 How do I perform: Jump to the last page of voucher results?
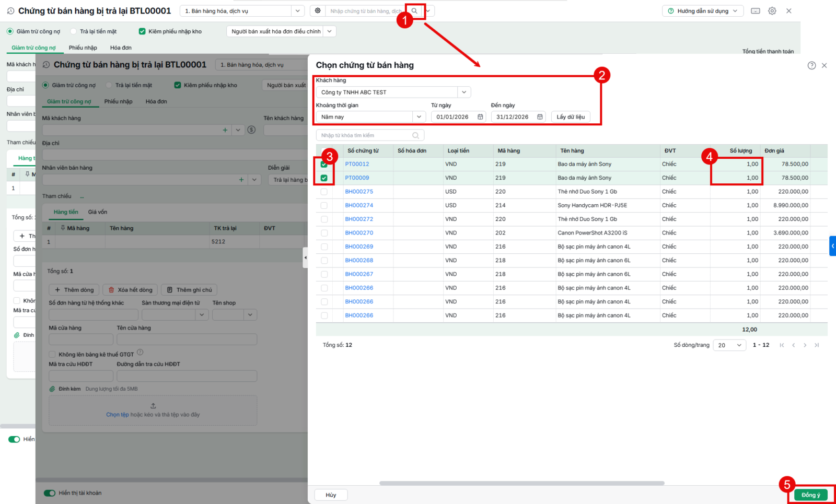click(817, 345)
